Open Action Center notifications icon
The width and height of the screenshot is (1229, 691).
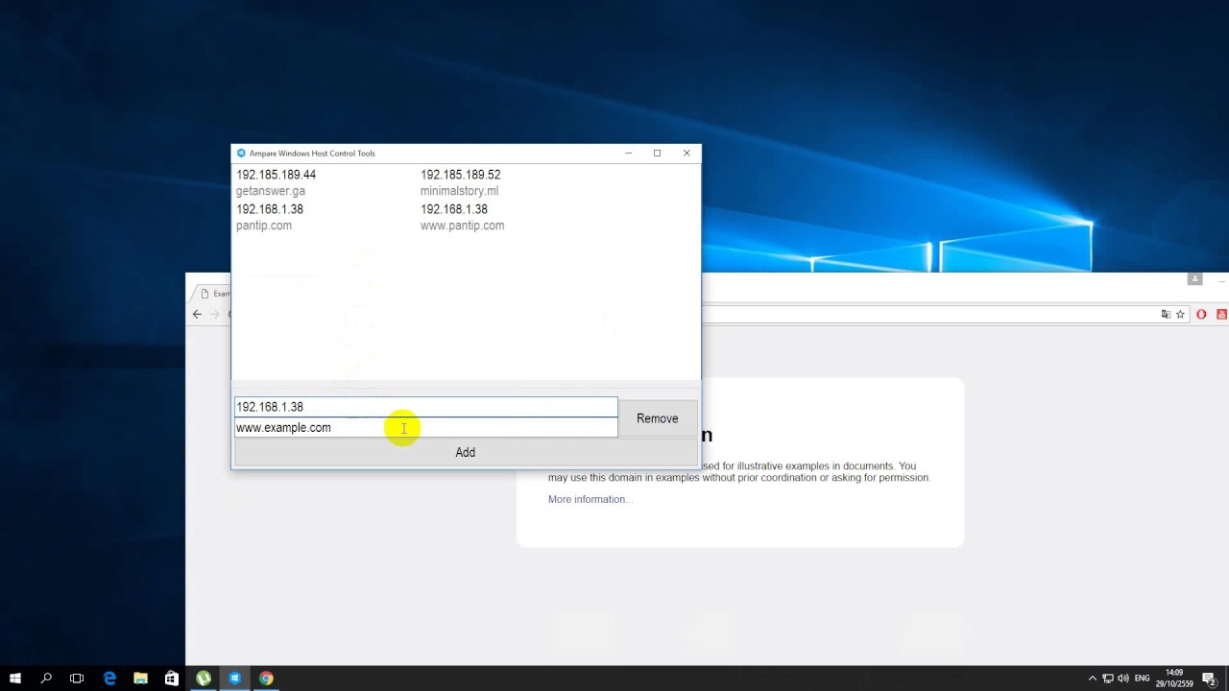pyautogui.click(x=1210, y=679)
